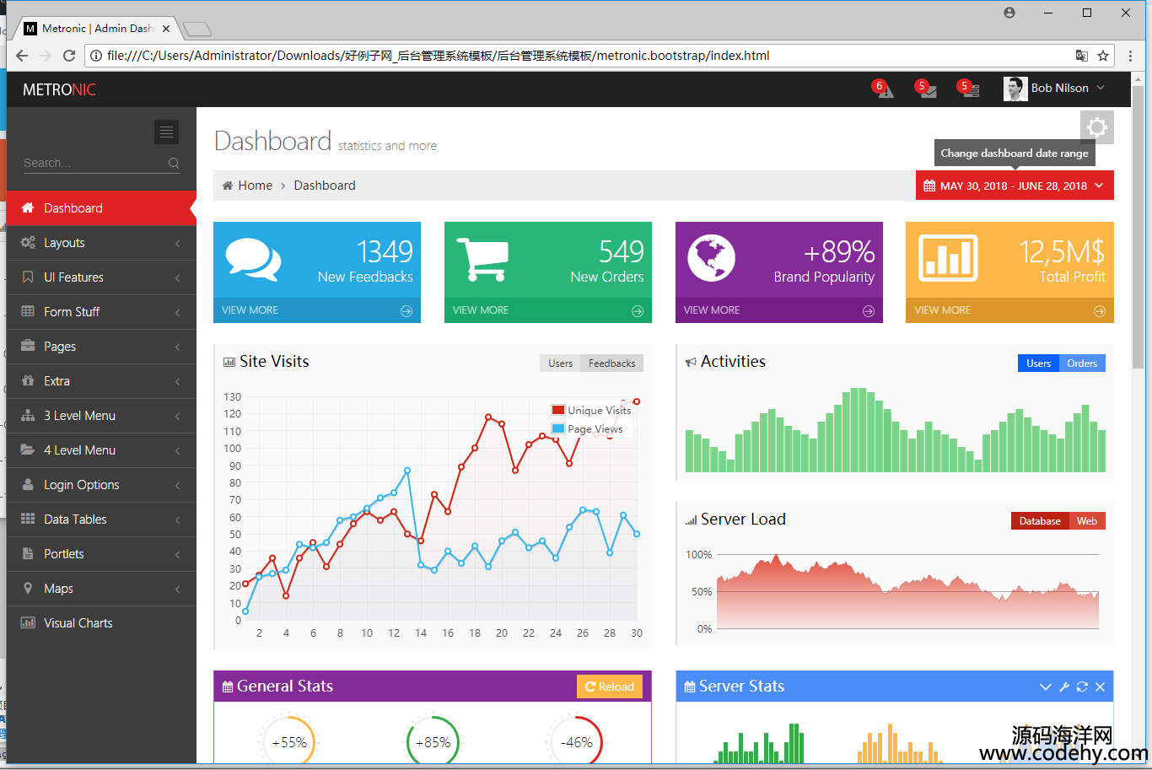
Task: Close the Server Stats portlet
Action: pos(1101,687)
